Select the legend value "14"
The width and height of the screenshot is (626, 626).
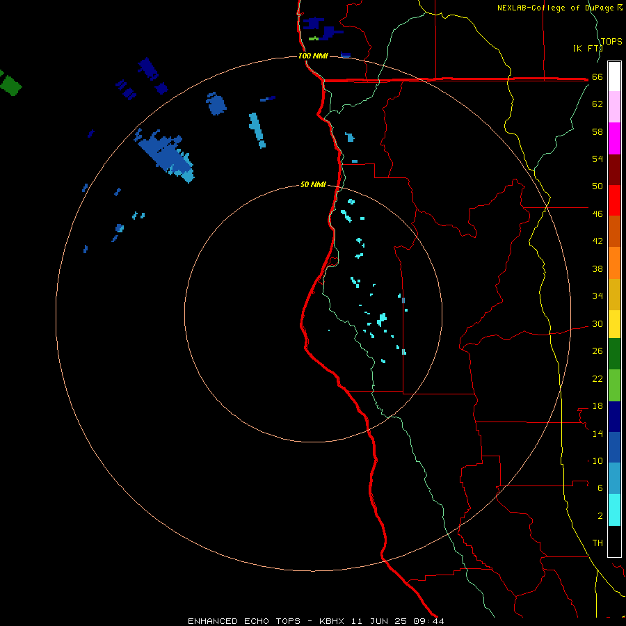click(x=597, y=433)
